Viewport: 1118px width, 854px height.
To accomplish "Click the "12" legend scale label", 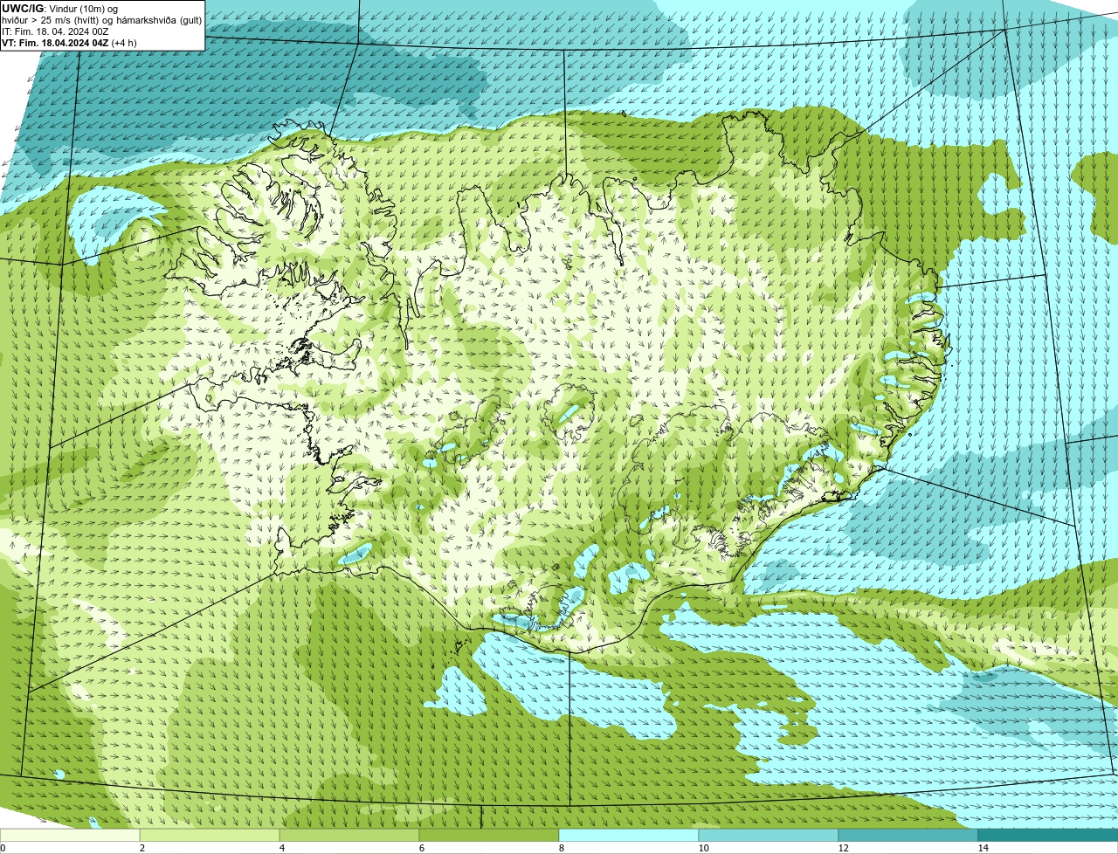I will pyautogui.click(x=843, y=848).
